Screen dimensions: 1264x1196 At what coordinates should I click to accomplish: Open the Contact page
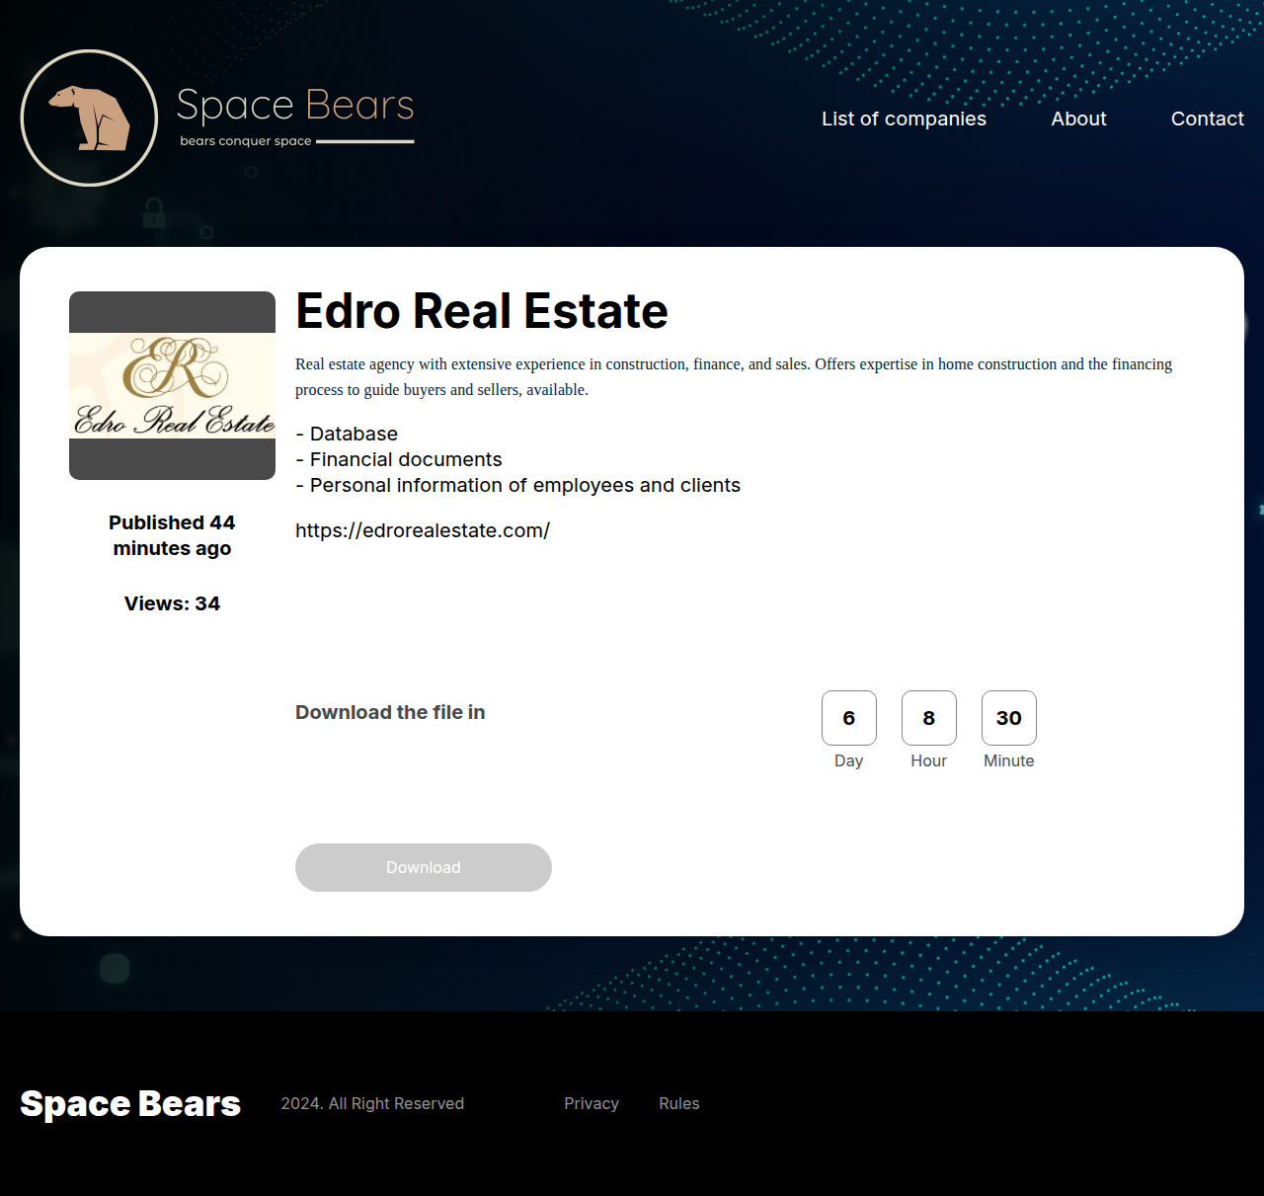tap(1207, 119)
